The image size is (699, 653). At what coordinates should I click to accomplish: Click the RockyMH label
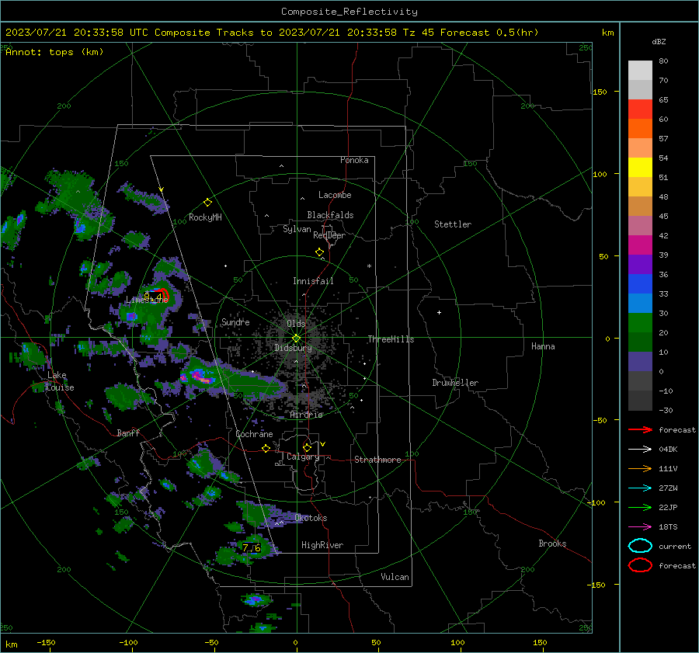(x=205, y=217)
